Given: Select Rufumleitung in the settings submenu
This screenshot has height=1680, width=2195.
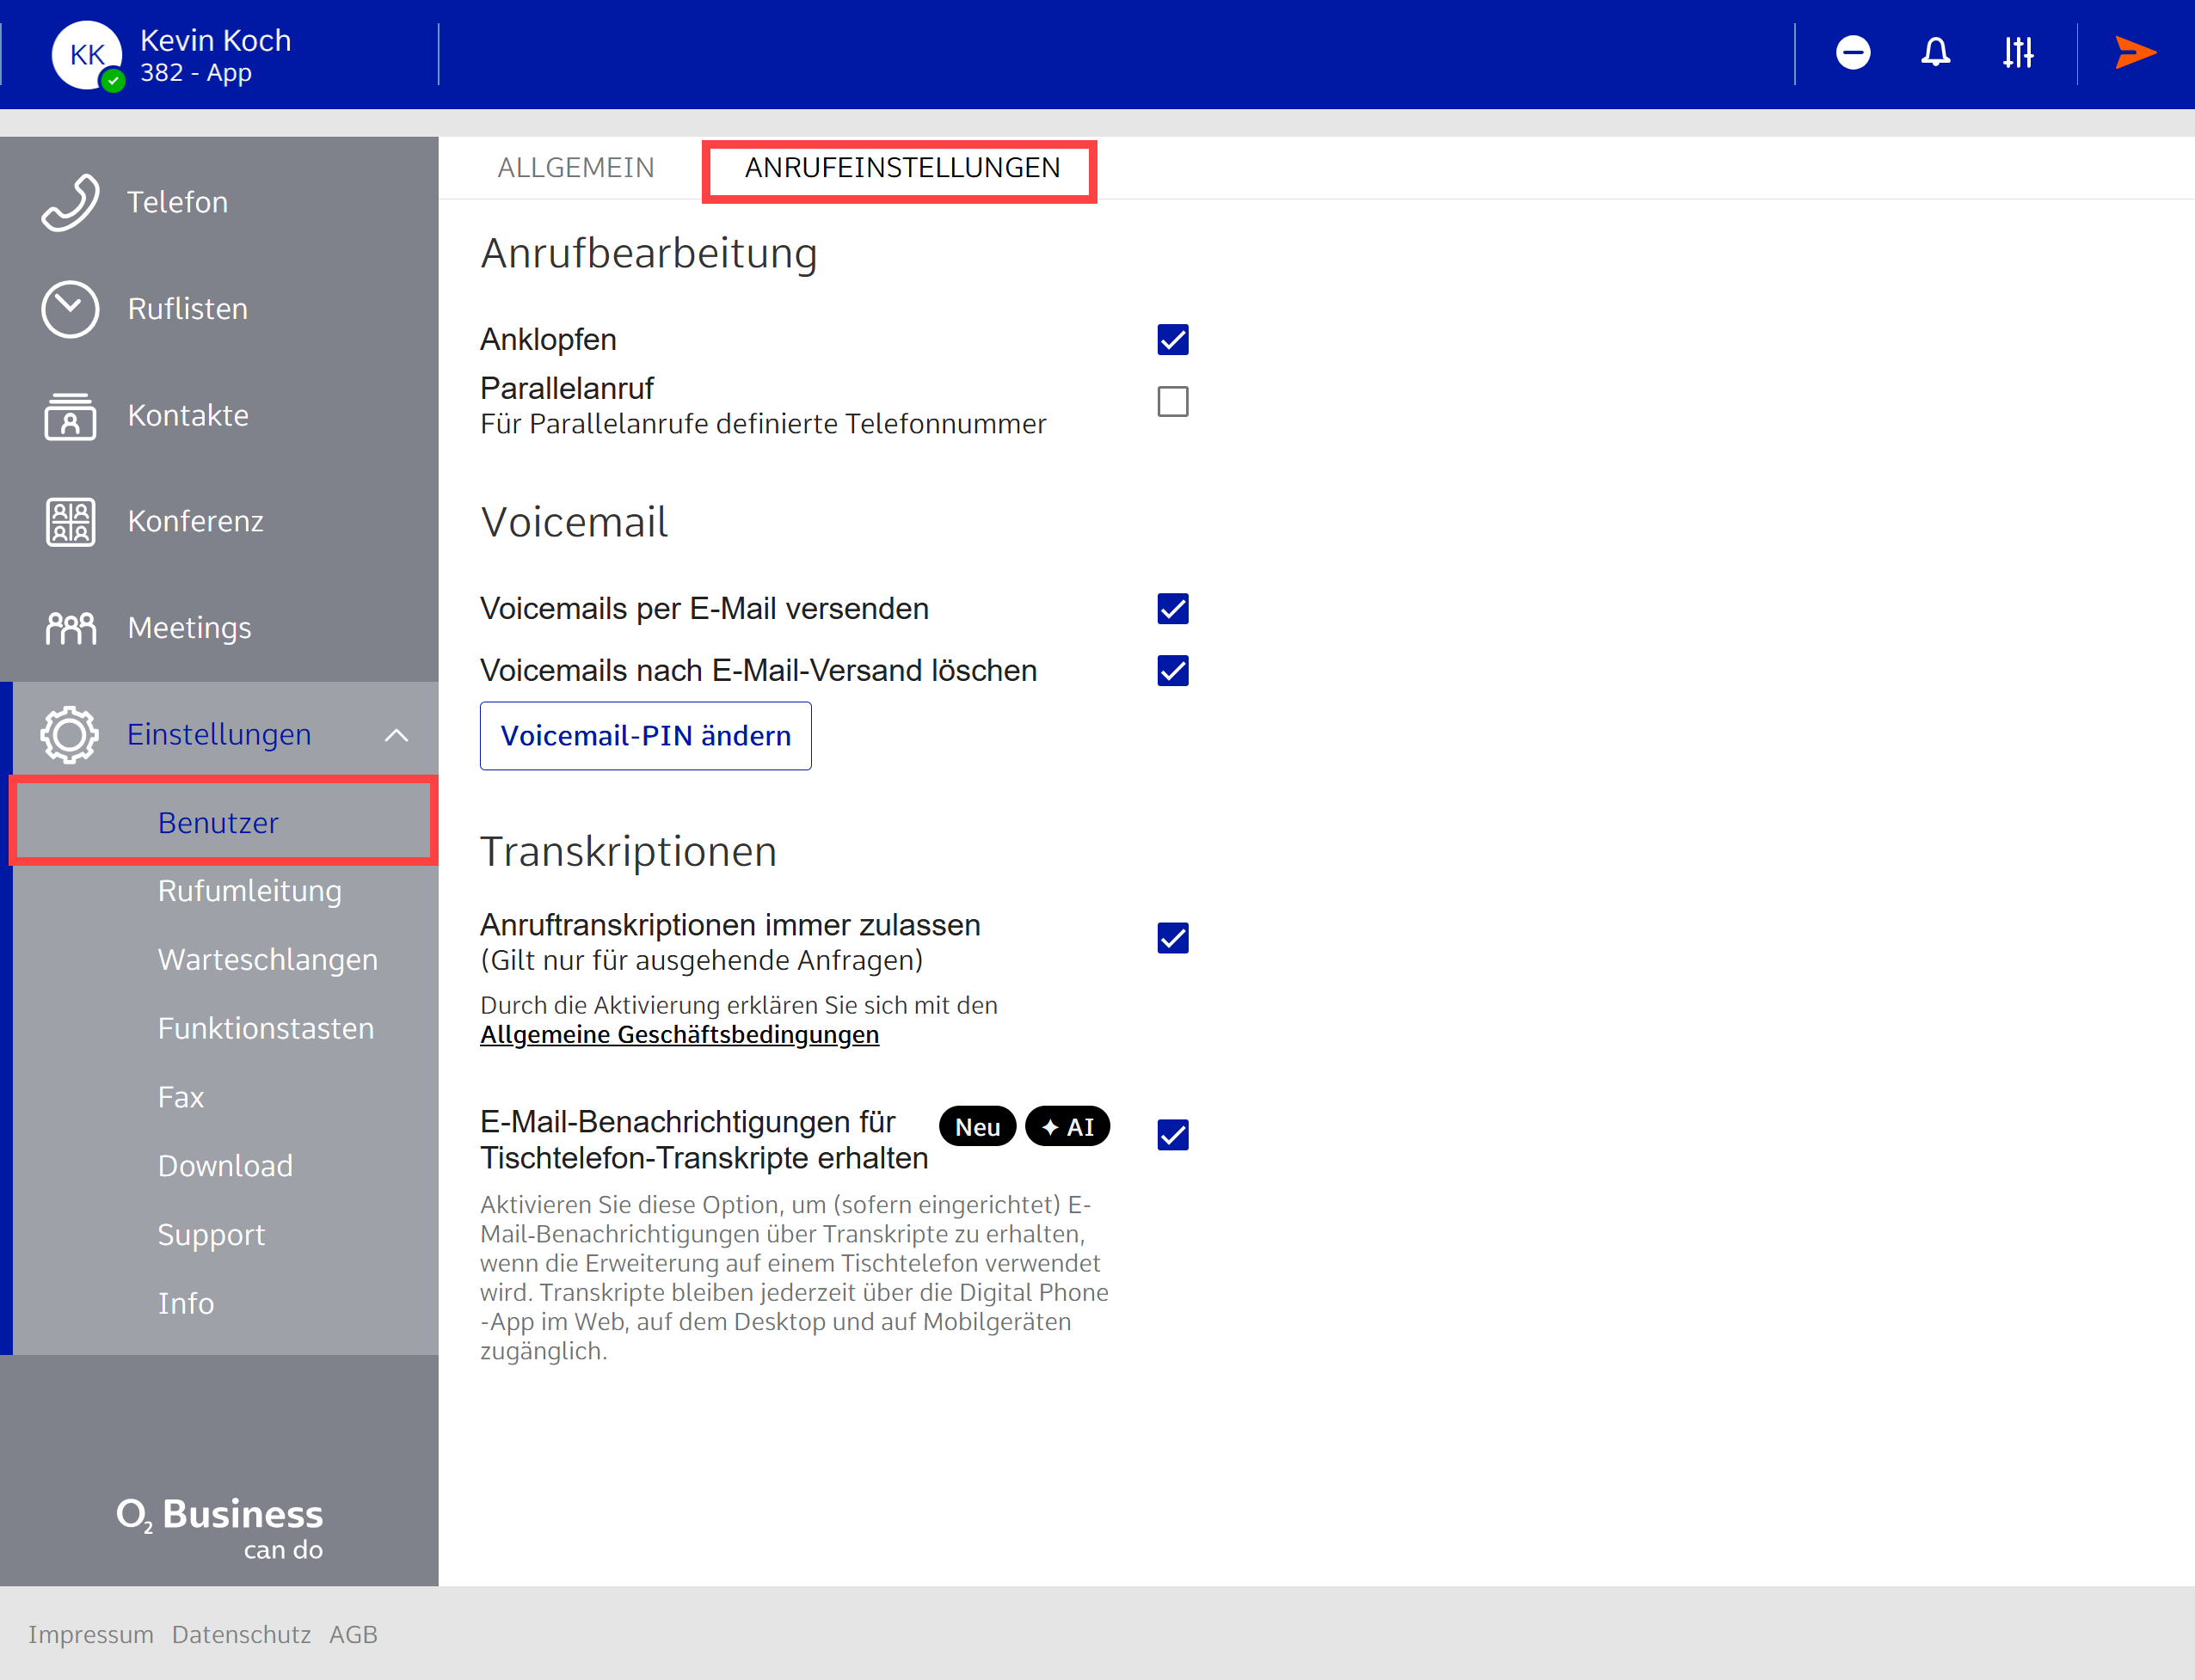Looking at the screenshot, I should coord(249,891).
